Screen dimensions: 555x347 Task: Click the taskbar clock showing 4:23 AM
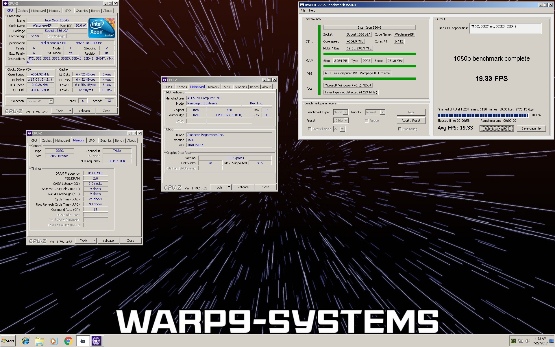pos(540,341)
